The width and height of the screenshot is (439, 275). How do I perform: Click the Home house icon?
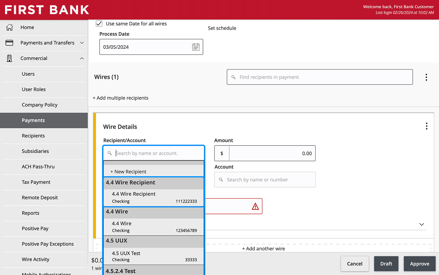9,27
